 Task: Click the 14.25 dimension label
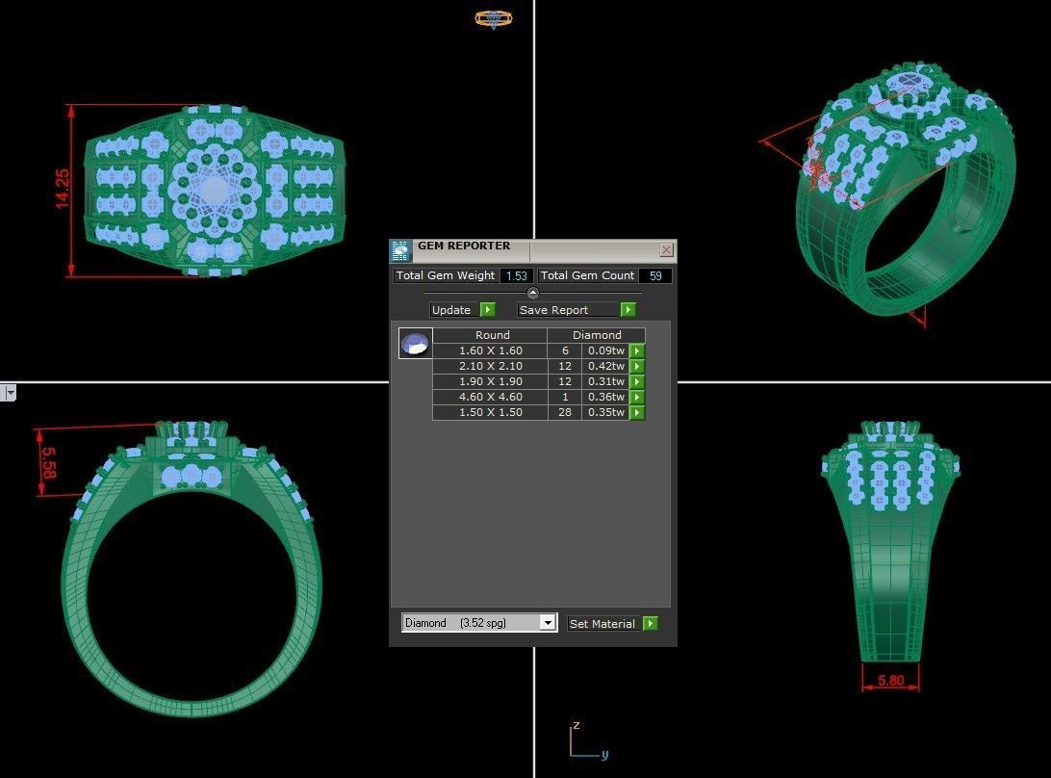coord(61,189)
